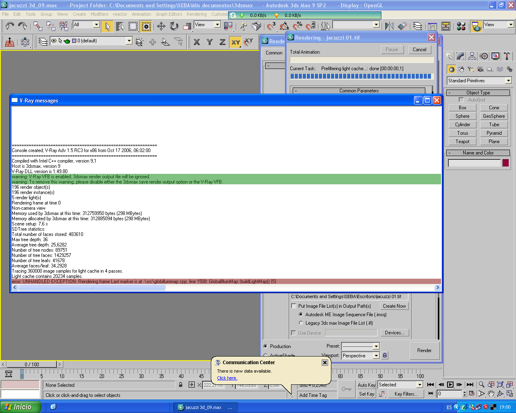The width and height of the screenshot is (516, 413).
Task: Open the Material Editor (colored spheres icon)
Action: (x=461, y=26)
